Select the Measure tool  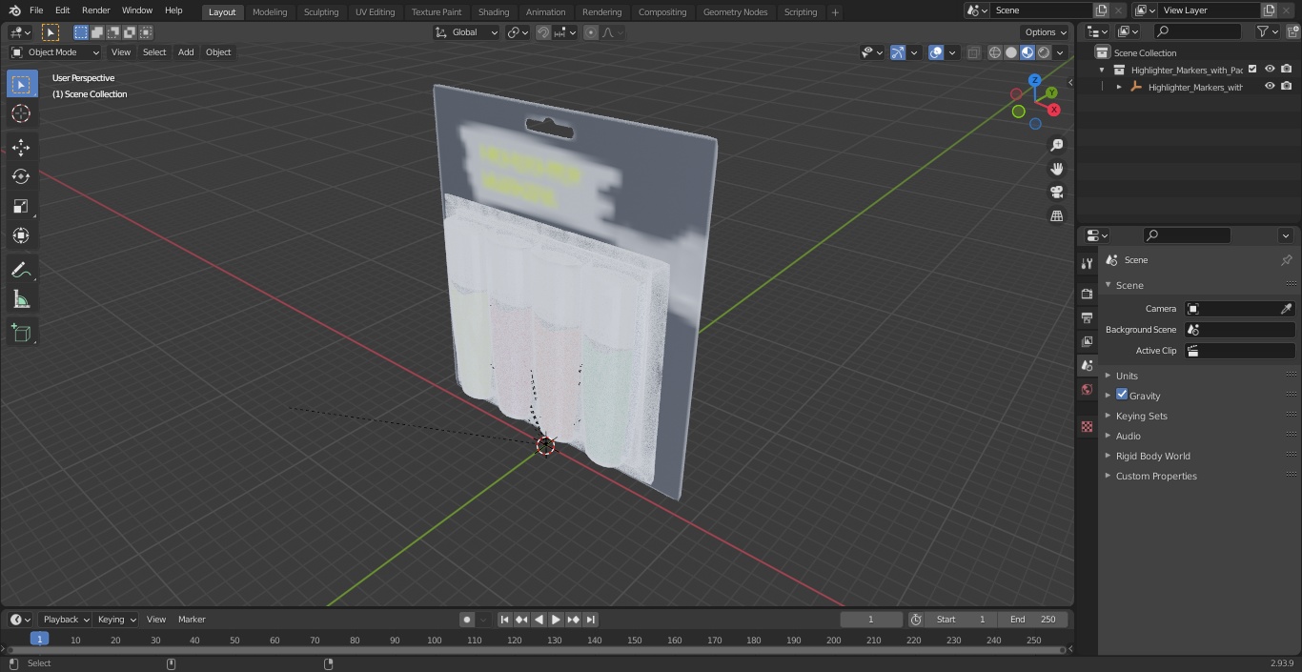[21, 299]
